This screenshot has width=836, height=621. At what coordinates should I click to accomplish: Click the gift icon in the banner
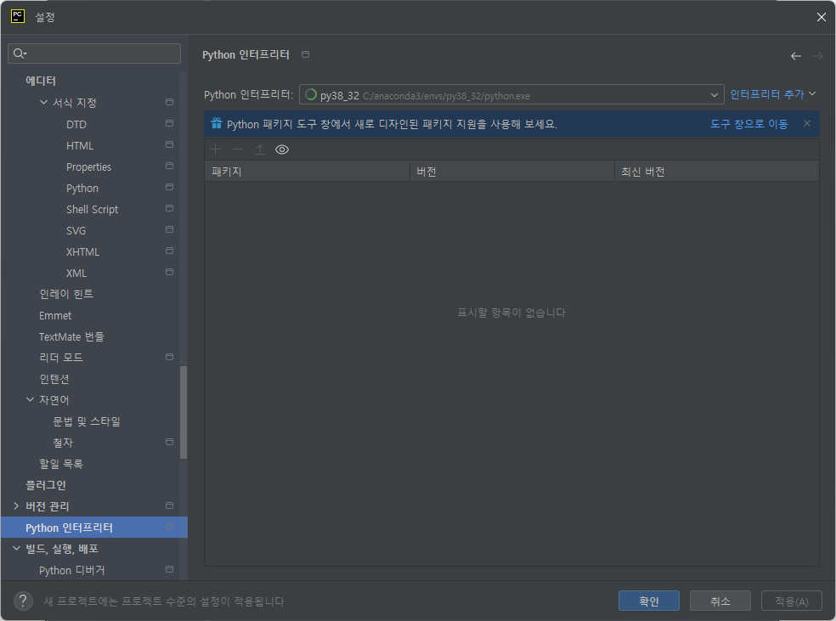click(217, 123)
